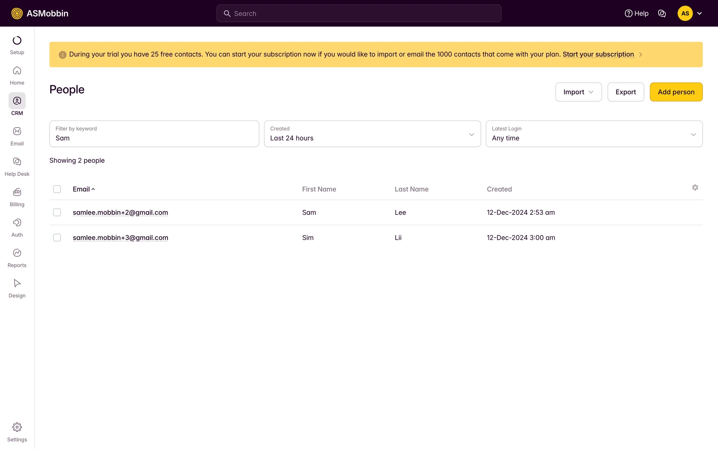This screenshot has height=449, width=718.
Task: Open the Auth section icon
Action: click(x=17, y=223)
